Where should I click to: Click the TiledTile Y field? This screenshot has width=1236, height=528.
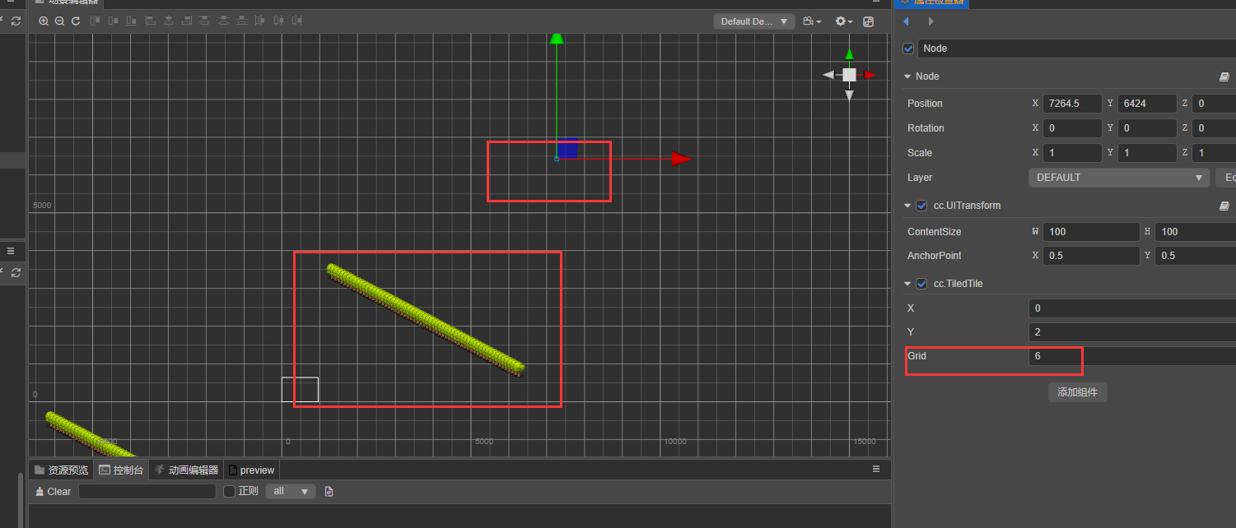tap(1132, 332)
